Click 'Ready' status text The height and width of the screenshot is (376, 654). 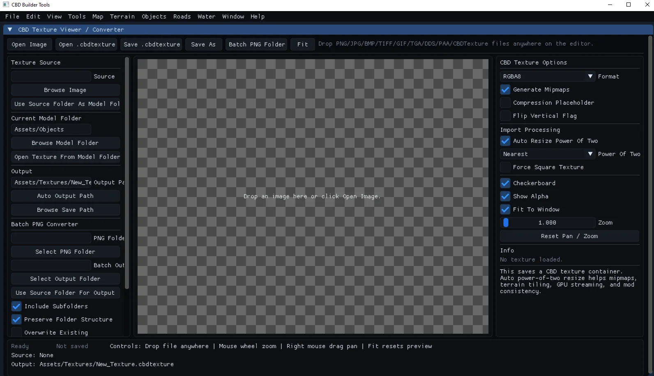point(20,346)
